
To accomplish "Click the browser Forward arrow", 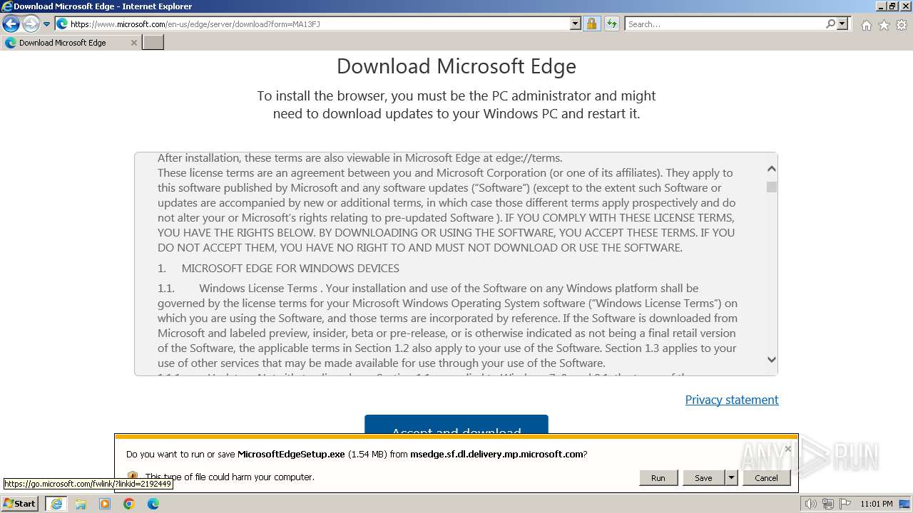I will (31, 24).
